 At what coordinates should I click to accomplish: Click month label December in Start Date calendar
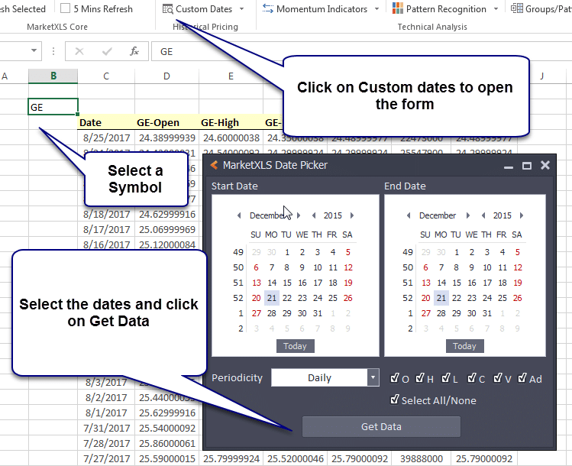(x=266, y=215)
